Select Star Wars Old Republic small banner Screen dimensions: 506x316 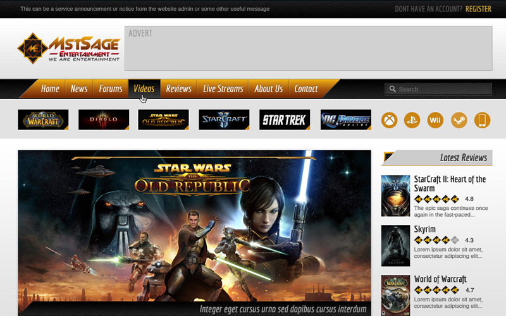(164, 119)
